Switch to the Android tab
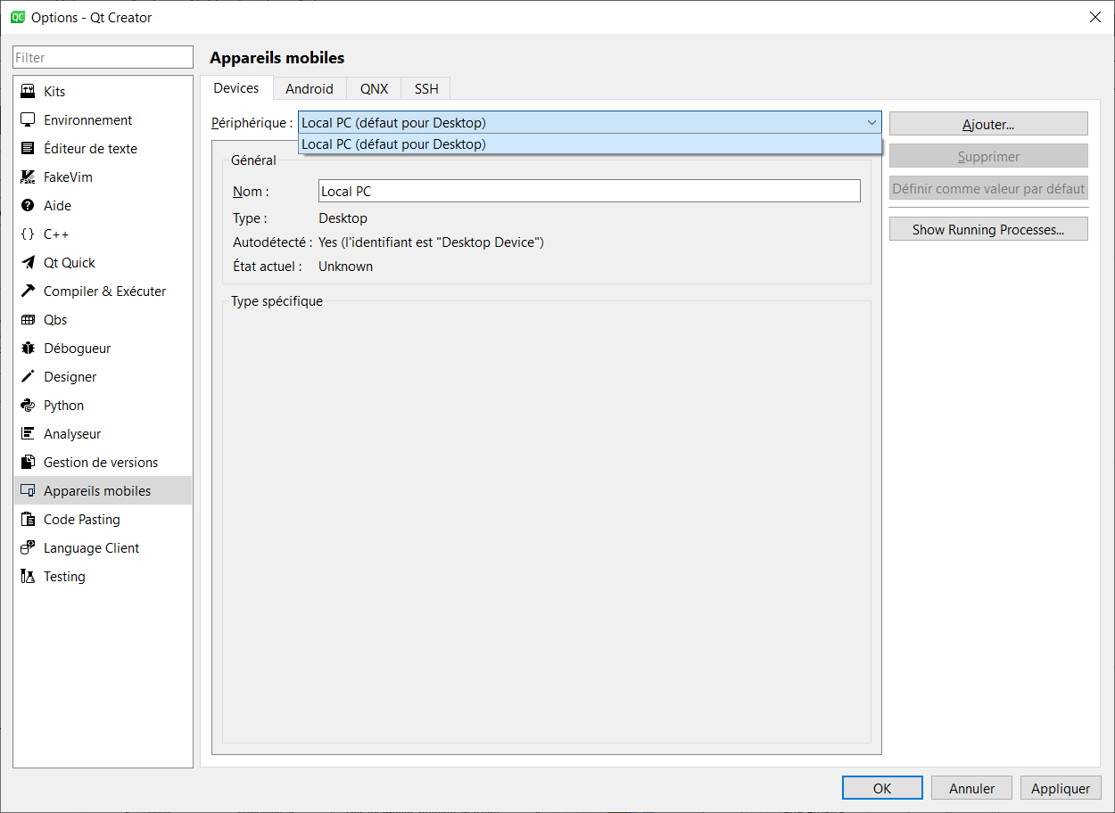 pyautogui.click(x=310, y=88)
